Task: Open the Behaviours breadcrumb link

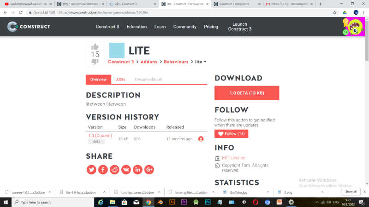Action: click(176, 62)
